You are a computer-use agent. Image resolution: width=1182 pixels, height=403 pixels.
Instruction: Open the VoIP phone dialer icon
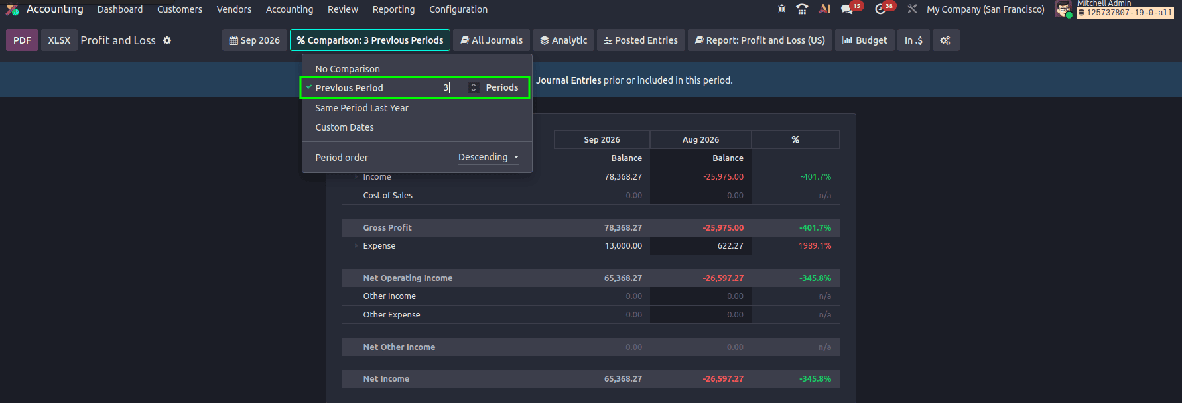[x=802, y=9]
